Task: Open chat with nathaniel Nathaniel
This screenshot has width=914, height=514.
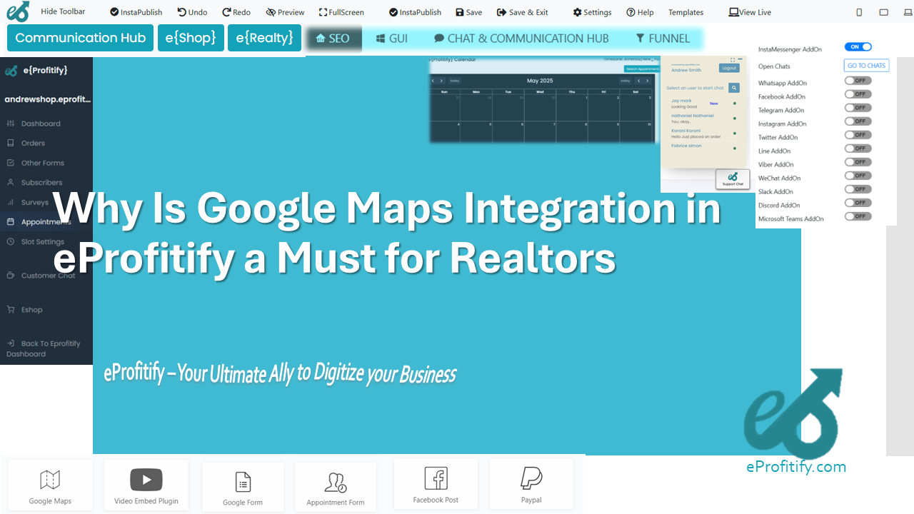Action: tap(703, 119)
